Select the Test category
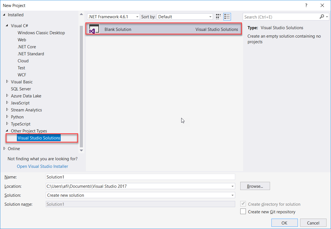Viewport: 331px width, 229px height. pos(21,68)
